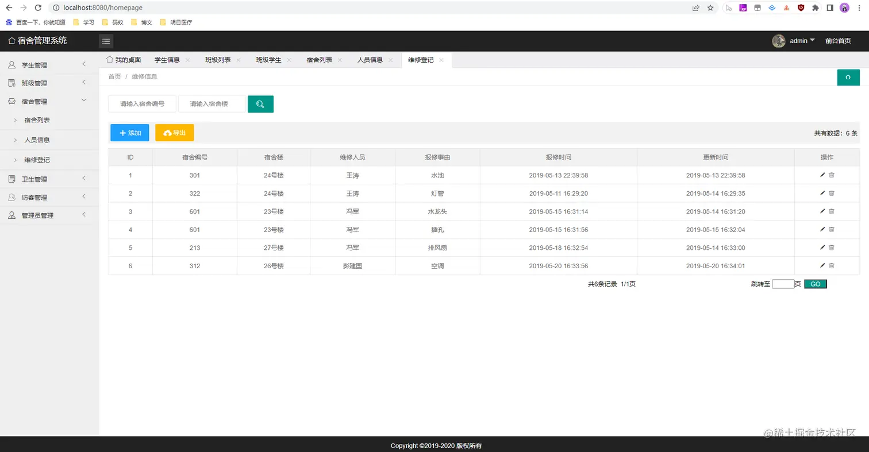869x452 pixels.
Task: Edit the 水龙头 repair entry
Action: point(822,211)
